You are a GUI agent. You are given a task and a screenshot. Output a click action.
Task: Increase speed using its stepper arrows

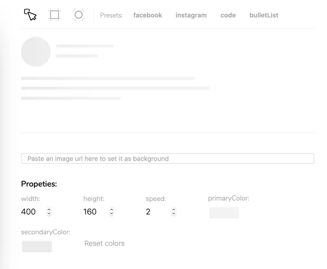click(173, 210)
